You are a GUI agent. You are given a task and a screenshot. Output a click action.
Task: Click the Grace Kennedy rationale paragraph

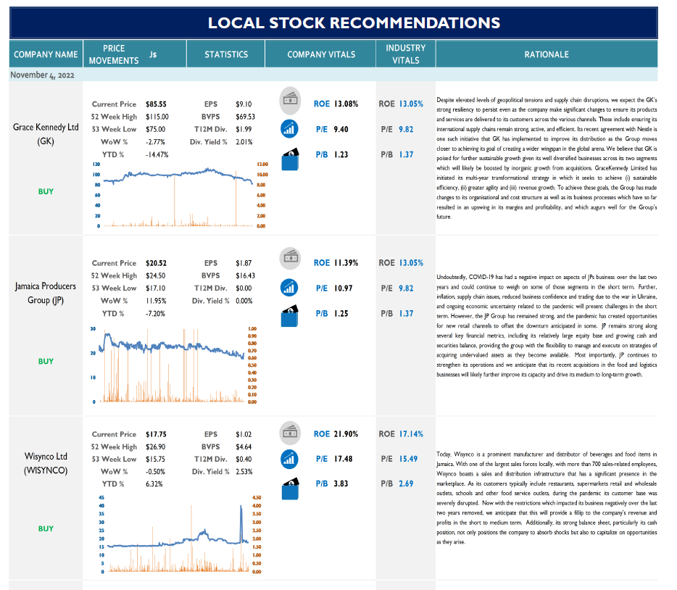pyautogui.click(x=547, y=159)
